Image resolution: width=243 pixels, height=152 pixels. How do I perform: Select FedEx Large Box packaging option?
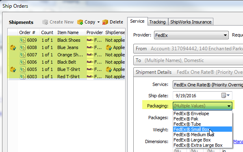pyautogui.click(x=202, y=140)
